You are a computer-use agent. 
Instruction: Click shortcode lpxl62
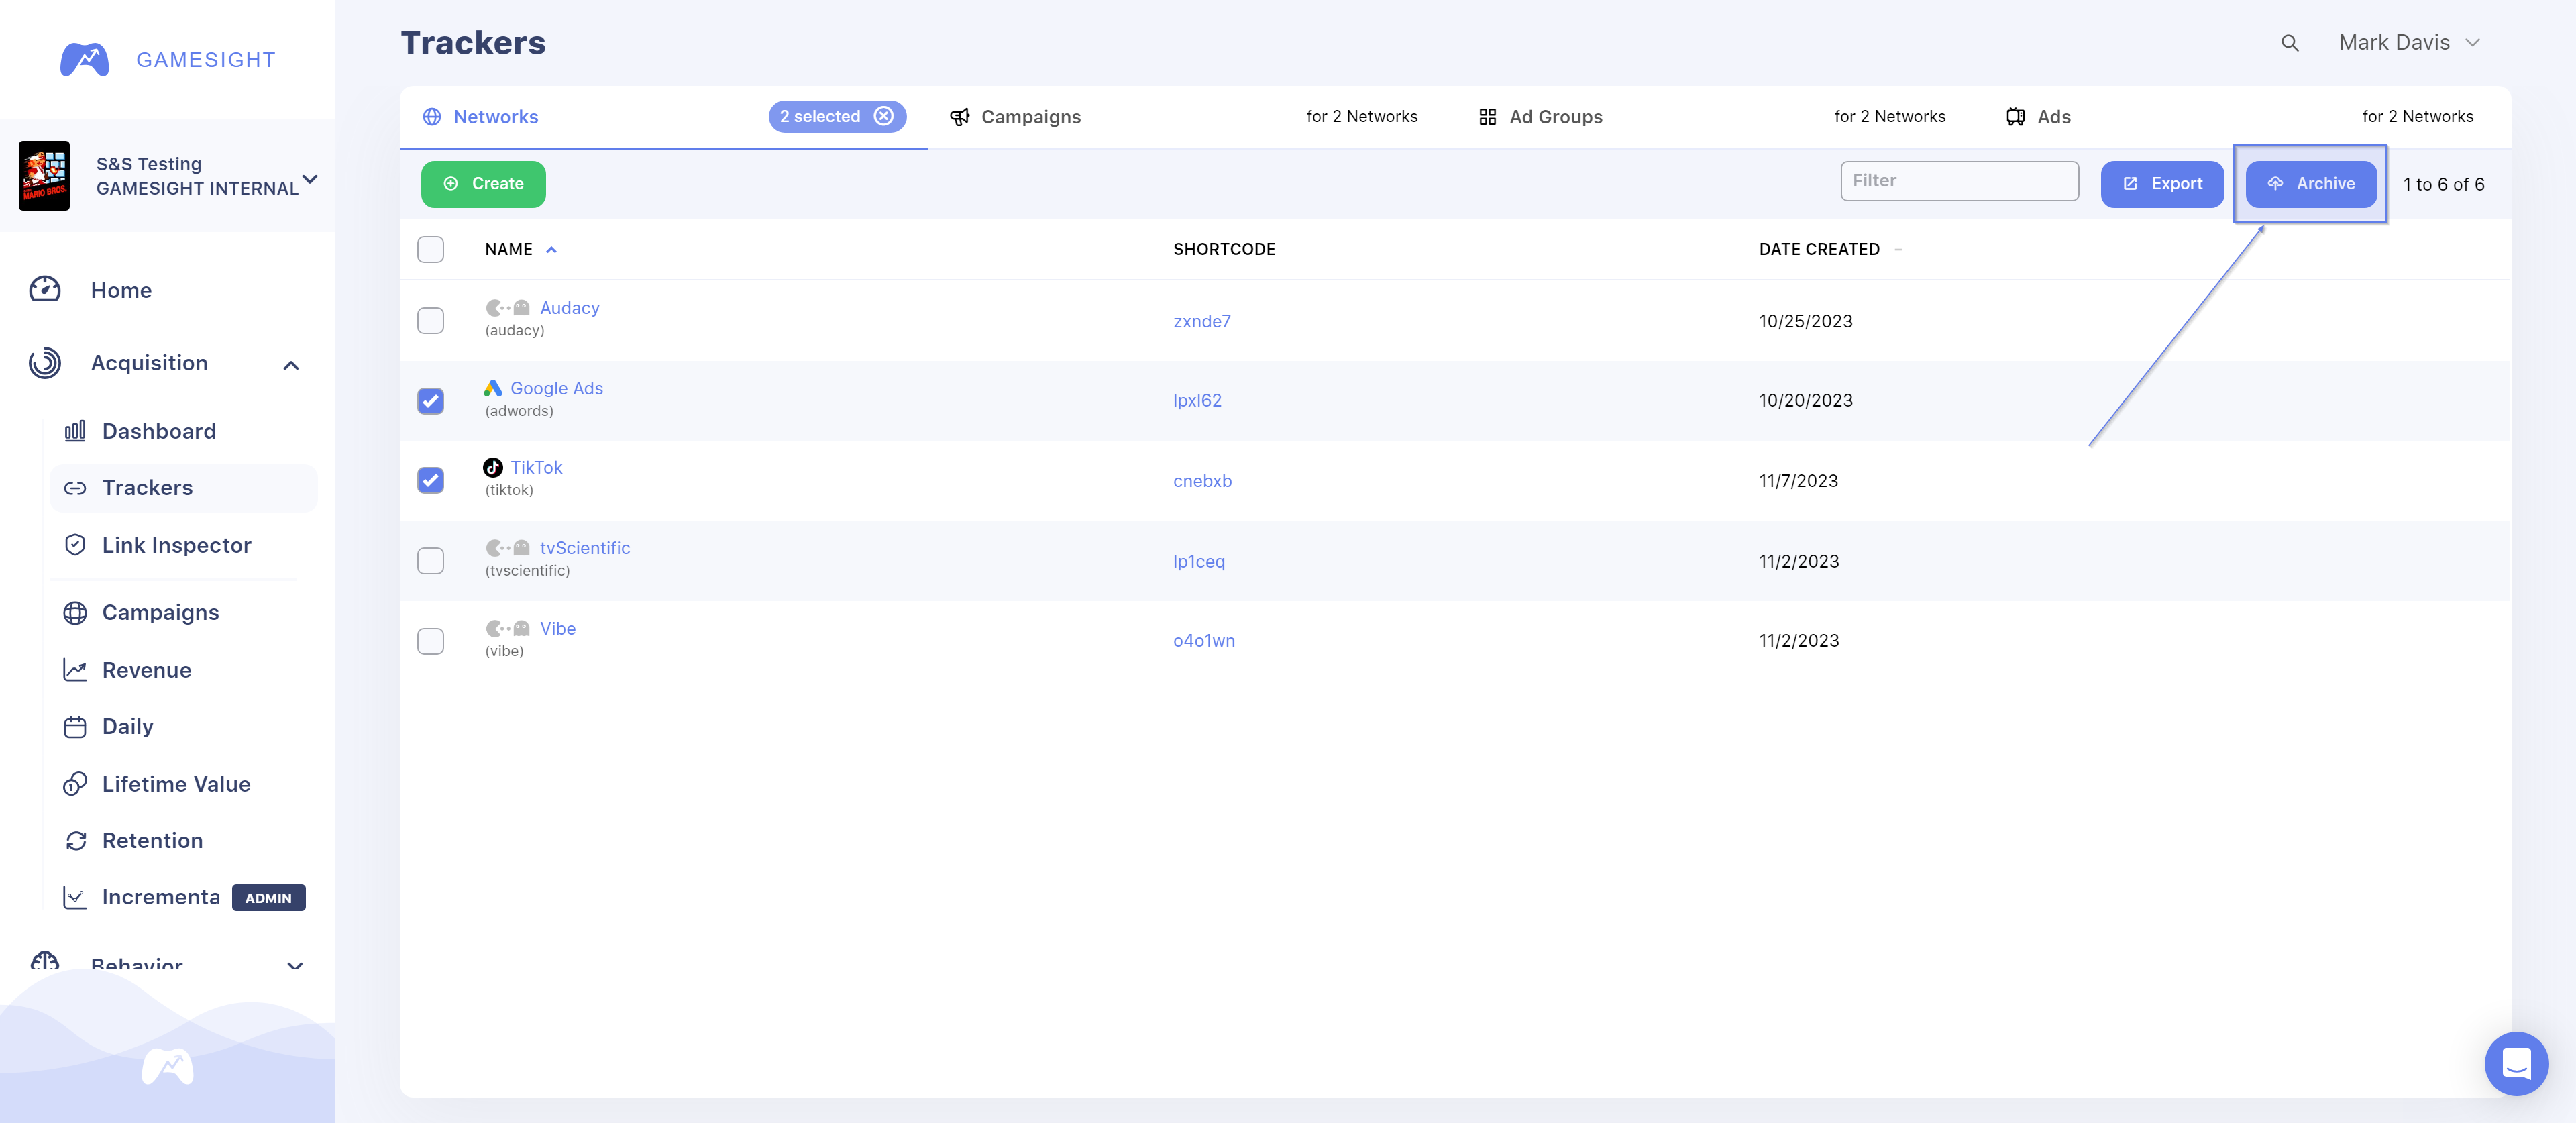click(x=1197, y=401)
